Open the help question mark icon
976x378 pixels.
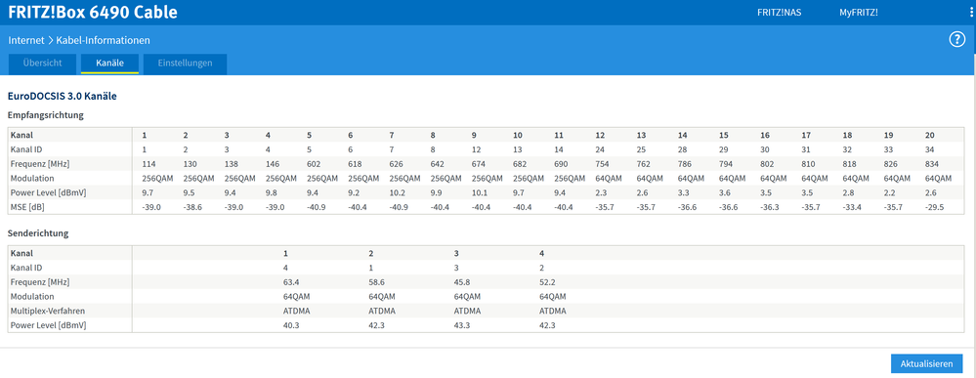pyautogui.click(x=956, y=40)
